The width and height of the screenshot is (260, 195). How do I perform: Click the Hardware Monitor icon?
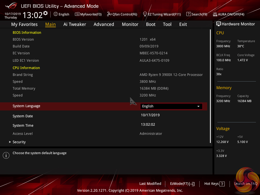(219, 24)
